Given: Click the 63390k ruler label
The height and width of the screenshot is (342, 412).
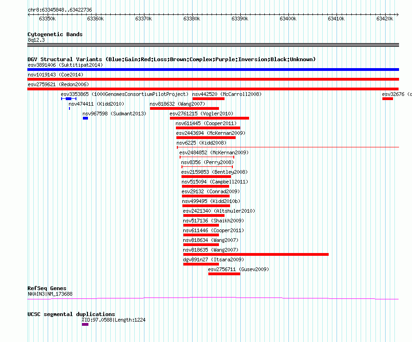Looking at the screenshot, I should click(x=240, y=19).
